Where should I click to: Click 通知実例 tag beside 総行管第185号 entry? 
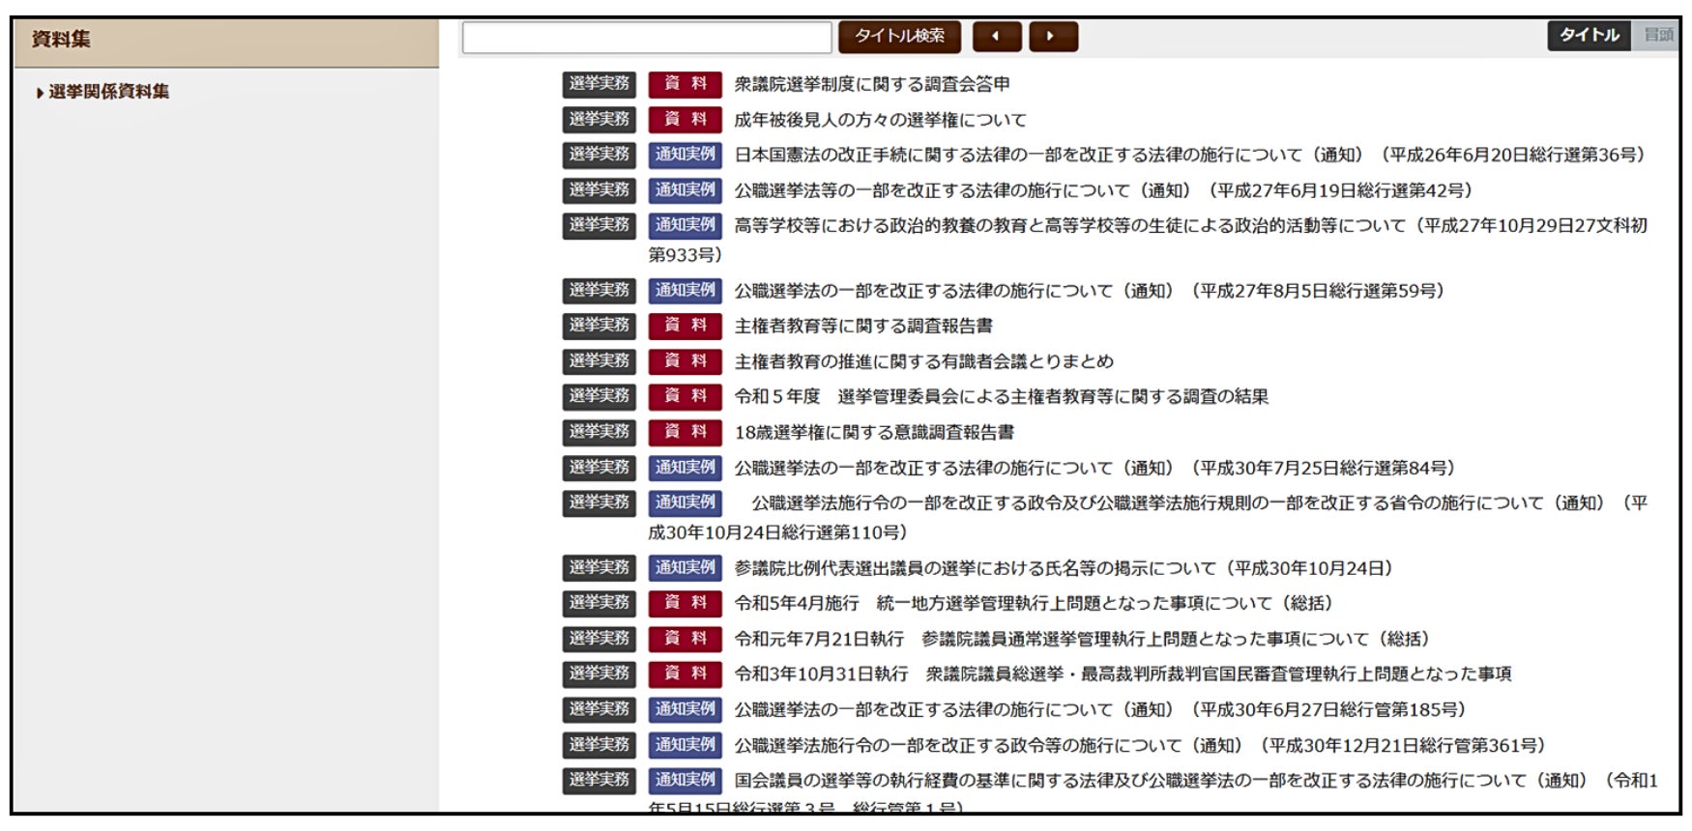685,710
